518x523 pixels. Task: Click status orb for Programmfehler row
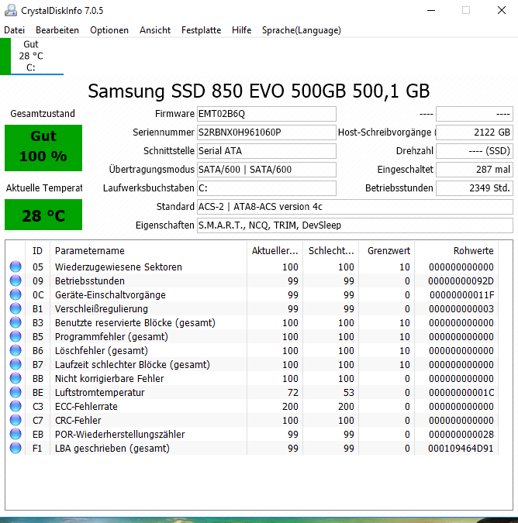click(x=16, y=336)
